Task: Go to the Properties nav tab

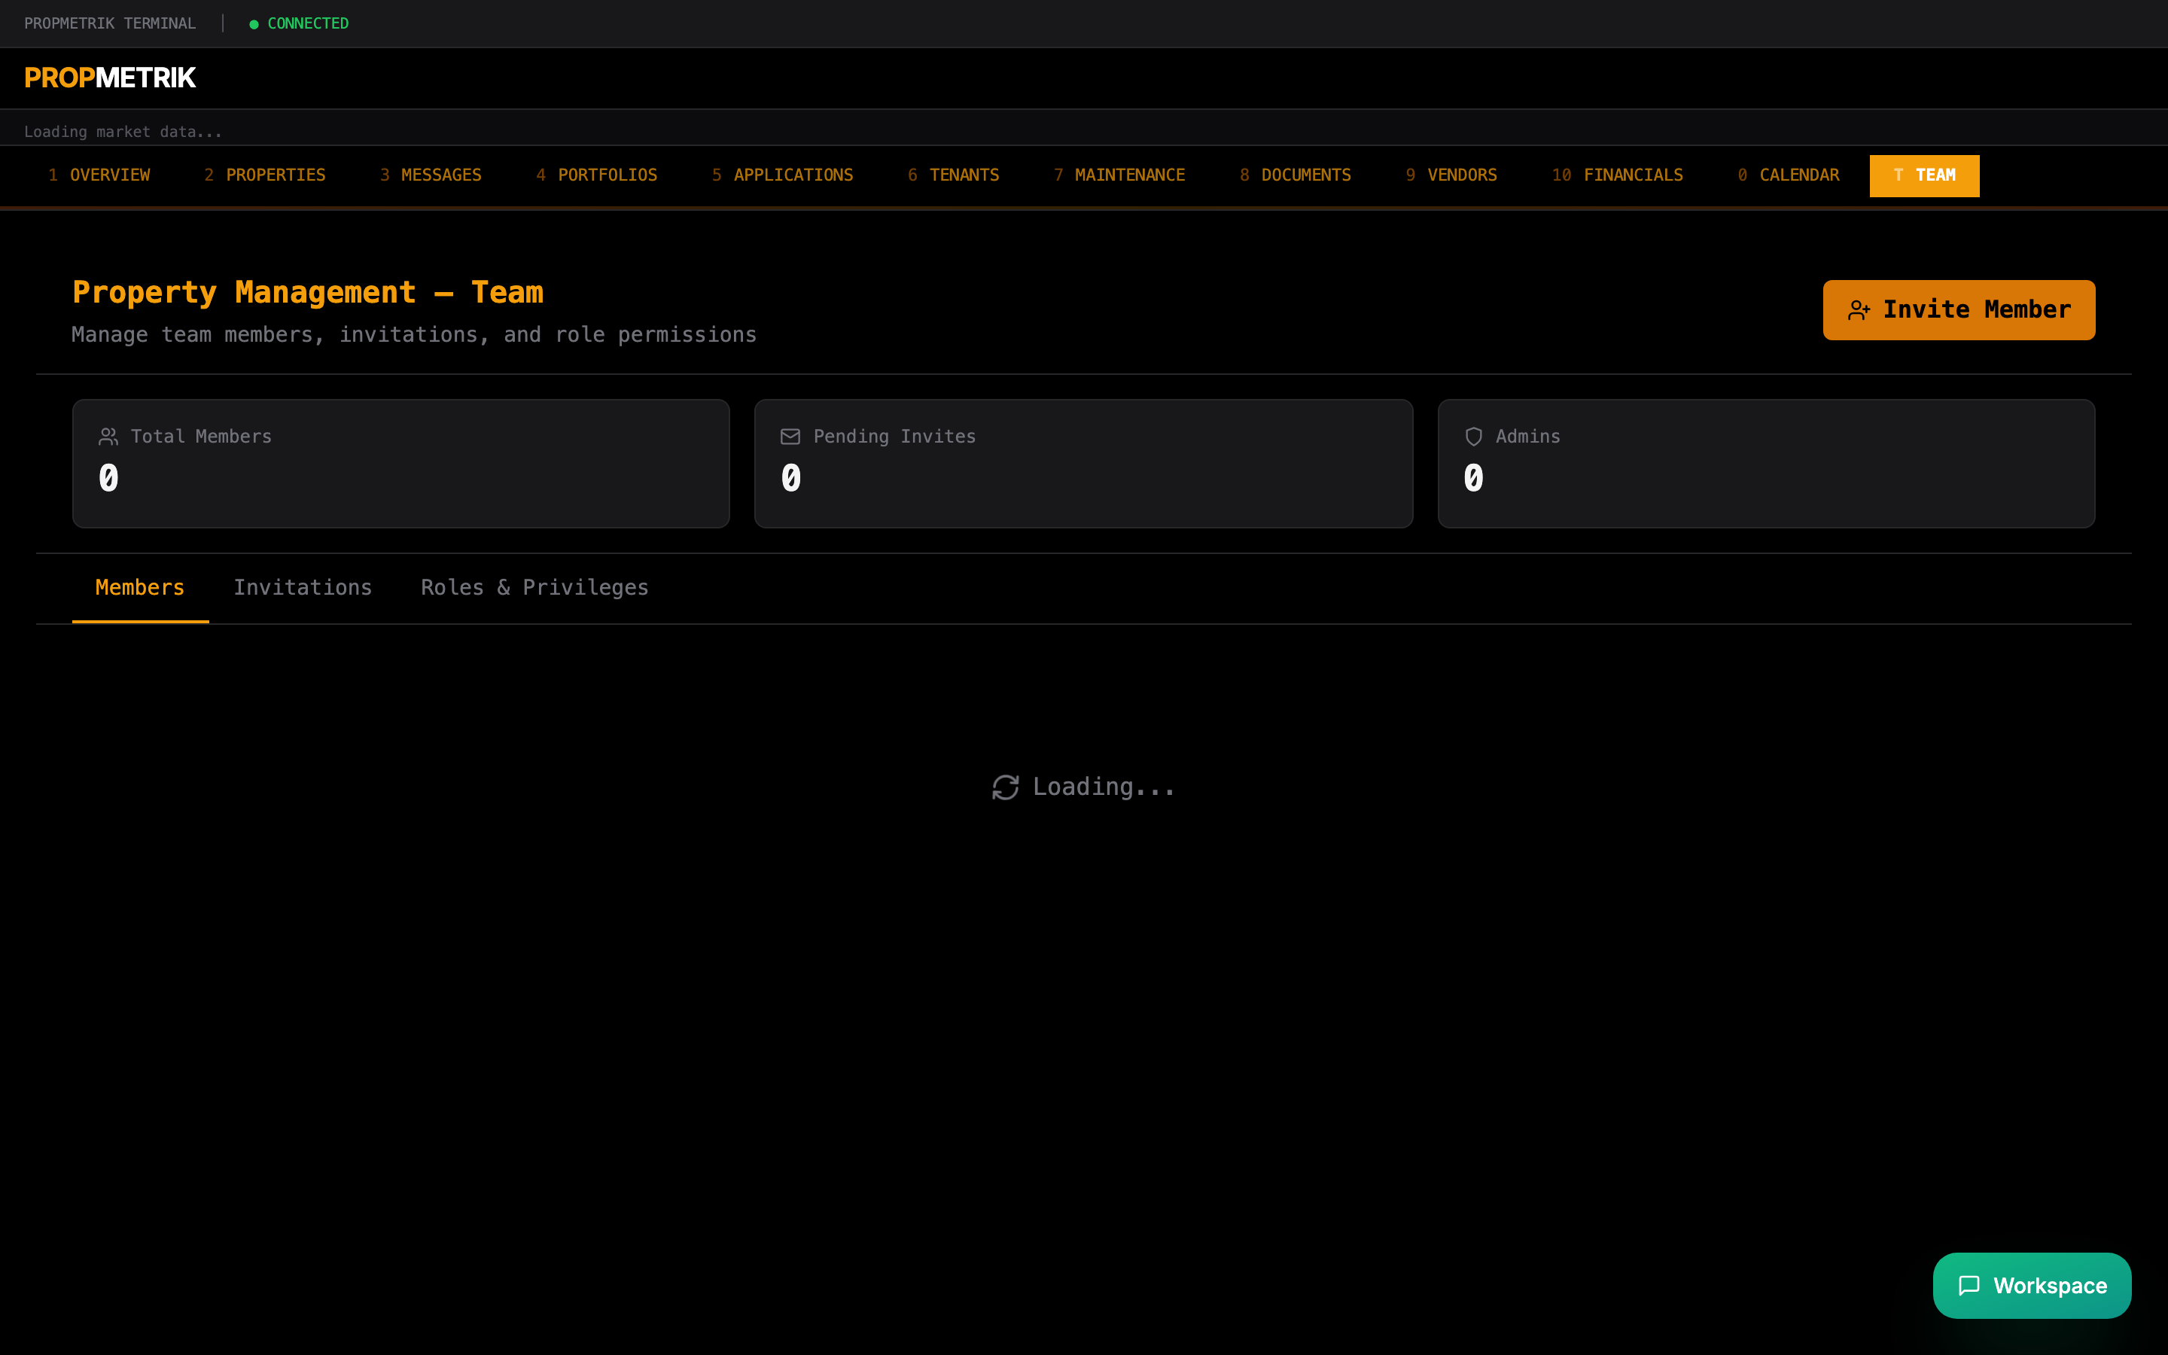Action: (264, 175)
